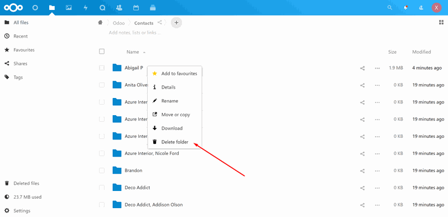This screenshot has width=448, height=217.
Task: Select the Abigail P folder checkbox
Action: [x=102, y=68]
